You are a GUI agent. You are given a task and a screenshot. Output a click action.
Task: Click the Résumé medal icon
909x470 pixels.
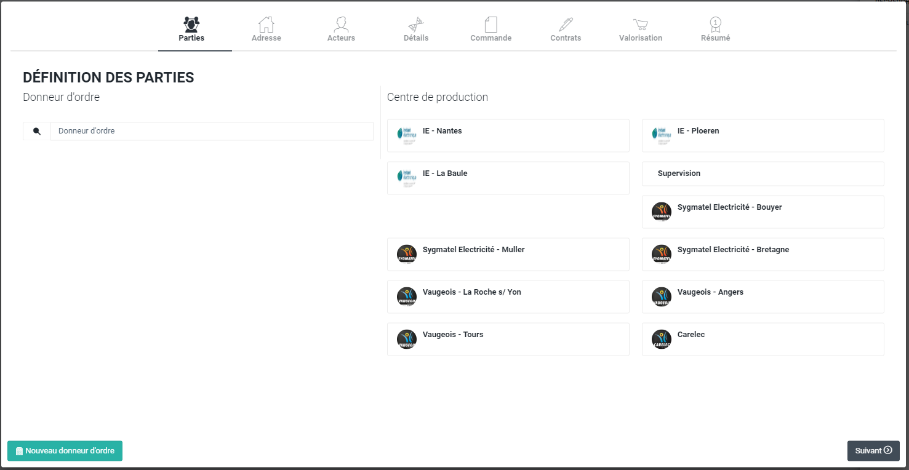click(715, 25)
